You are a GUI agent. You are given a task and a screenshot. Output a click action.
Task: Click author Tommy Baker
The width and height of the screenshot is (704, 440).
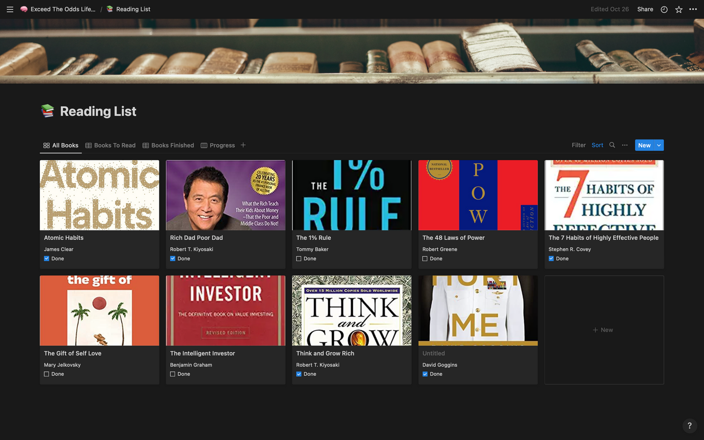pos(312,249)
